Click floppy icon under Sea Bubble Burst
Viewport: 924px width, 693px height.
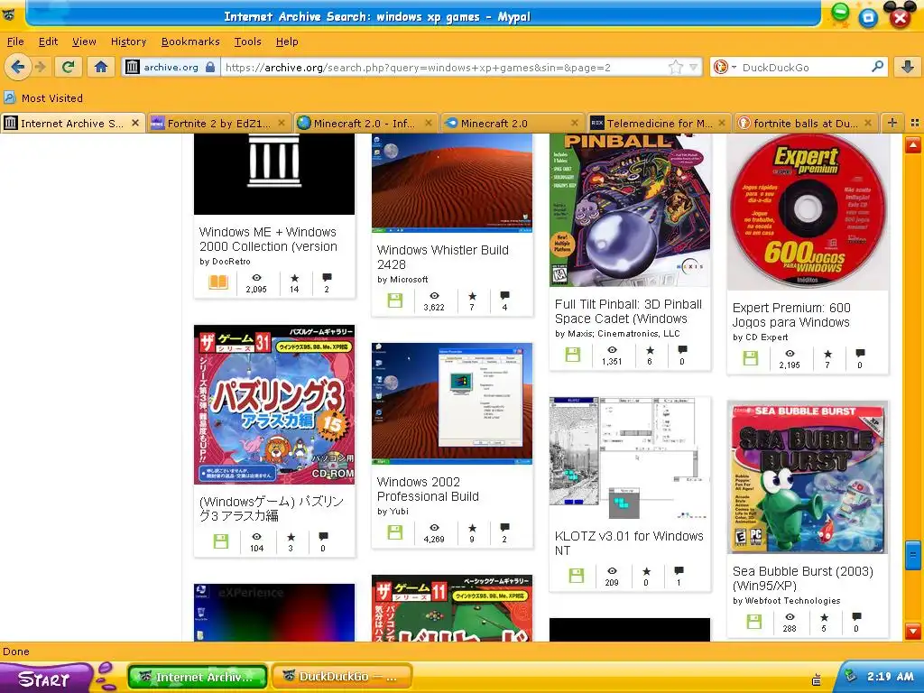tap(753, 621)
